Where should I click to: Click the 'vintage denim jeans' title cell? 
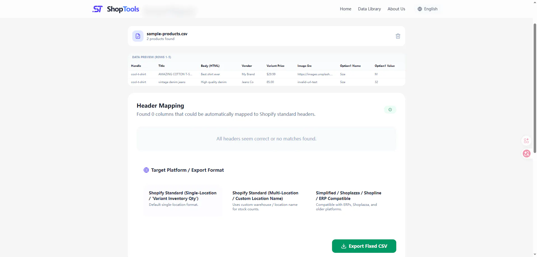click(172, 82)
